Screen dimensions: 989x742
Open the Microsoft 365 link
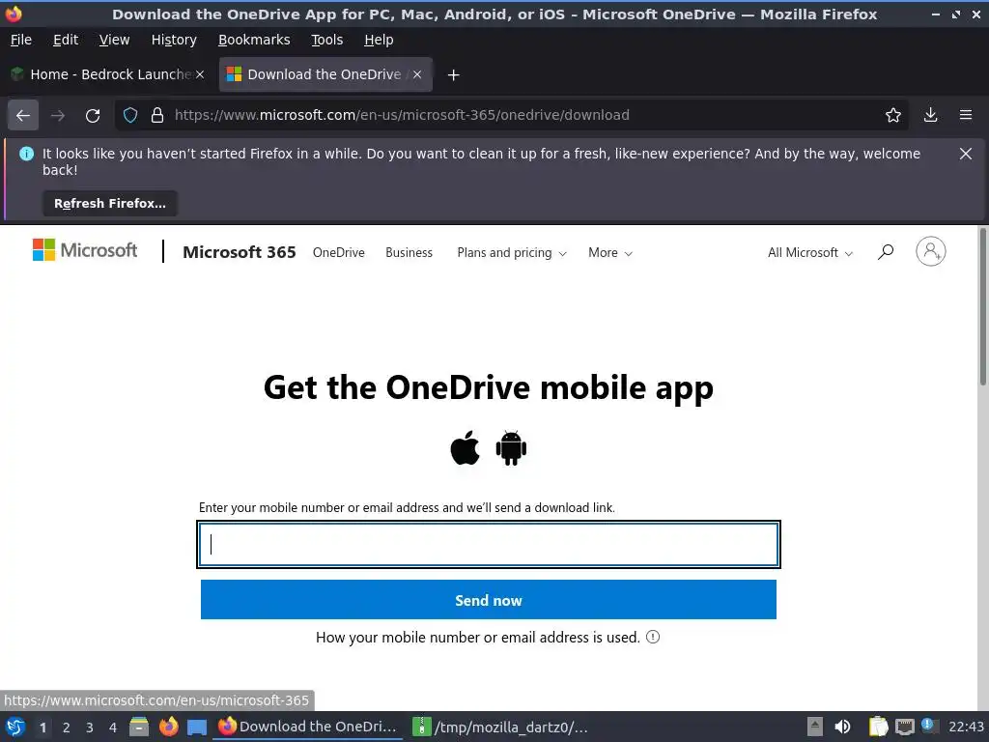[x=240, y=252]
